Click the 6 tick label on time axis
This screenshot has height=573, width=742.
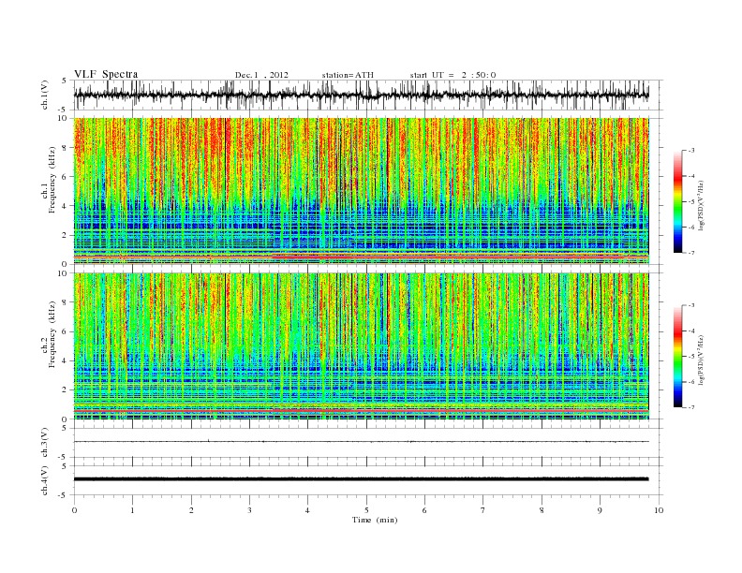point(424,510)
